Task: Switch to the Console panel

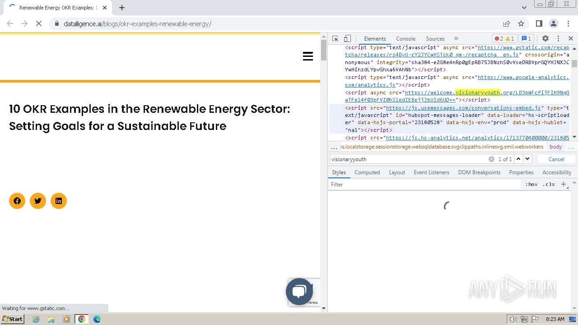Action: click(406, 39)
